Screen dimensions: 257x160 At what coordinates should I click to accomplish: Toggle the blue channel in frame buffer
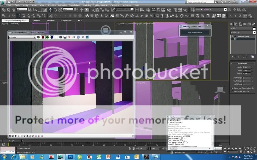[x=52, y=37]
